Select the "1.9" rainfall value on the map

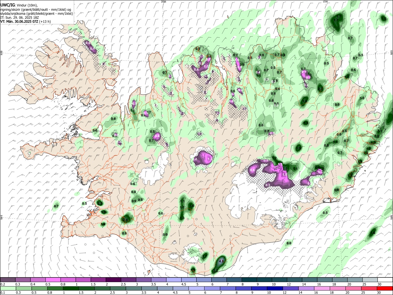tap(298, 148)
